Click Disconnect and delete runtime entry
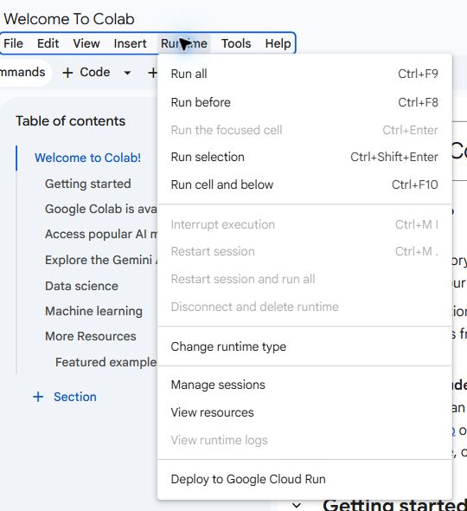467x511 pixels. click(x=304, y=307)
